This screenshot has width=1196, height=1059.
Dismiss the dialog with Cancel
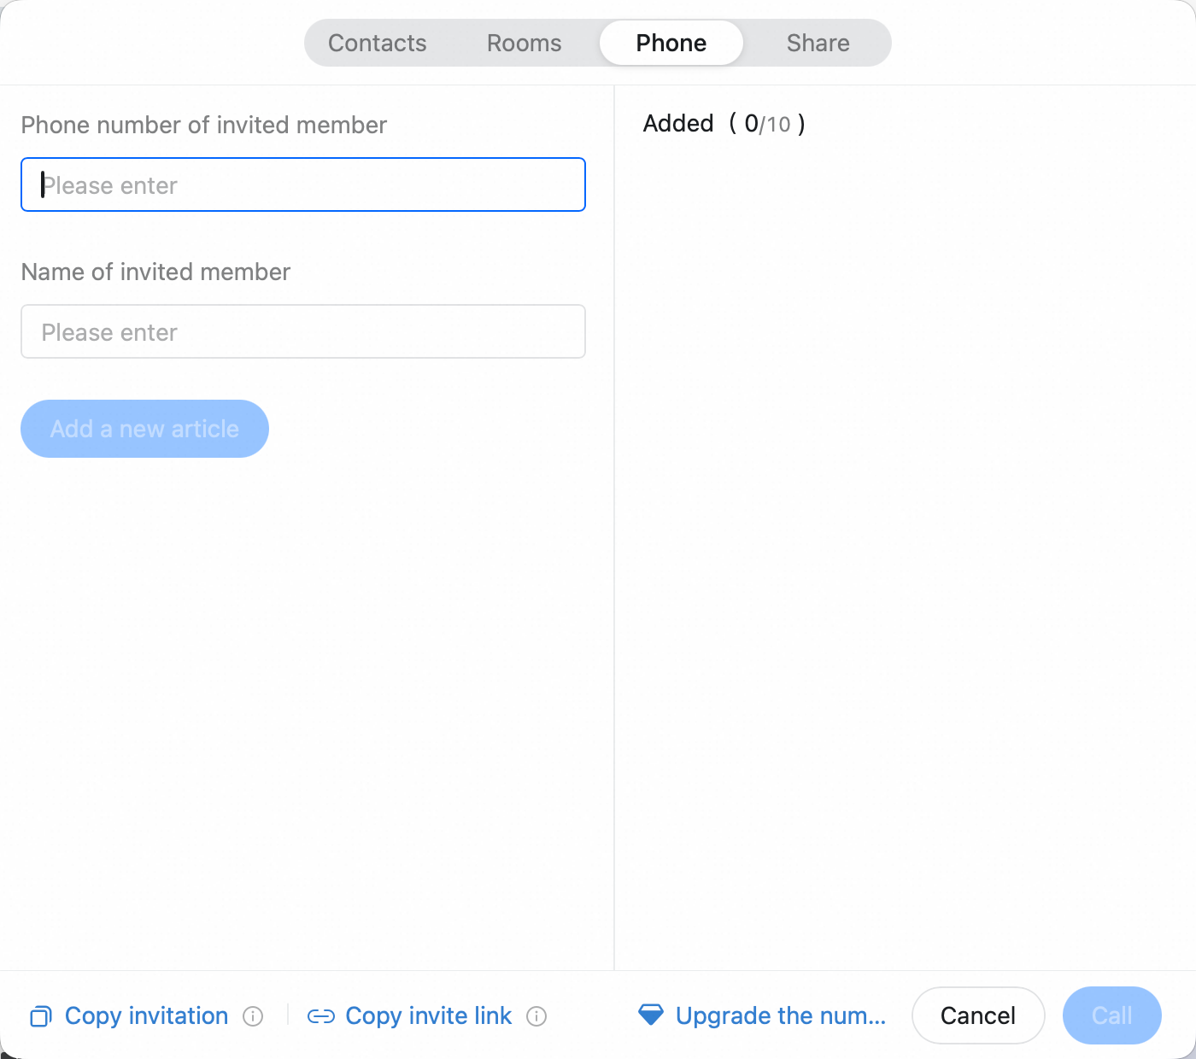pyautogui.click(x=978, y=1015)
